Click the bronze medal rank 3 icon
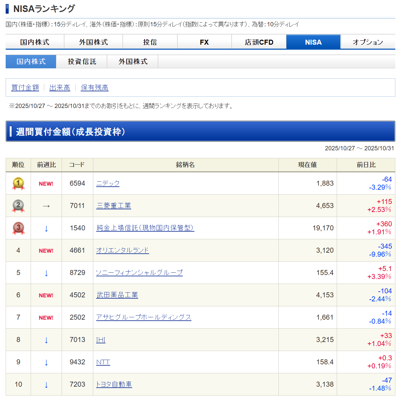Viewport: 398px width, 406px height. (x=18, y=228)
